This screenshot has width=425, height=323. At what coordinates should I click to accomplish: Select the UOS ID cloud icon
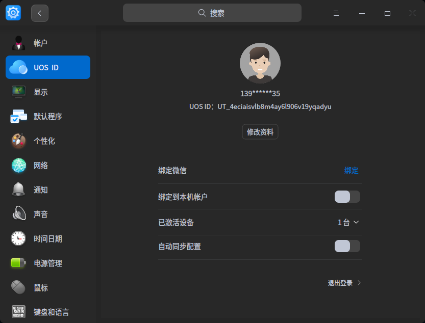click(x=18, y=68)
